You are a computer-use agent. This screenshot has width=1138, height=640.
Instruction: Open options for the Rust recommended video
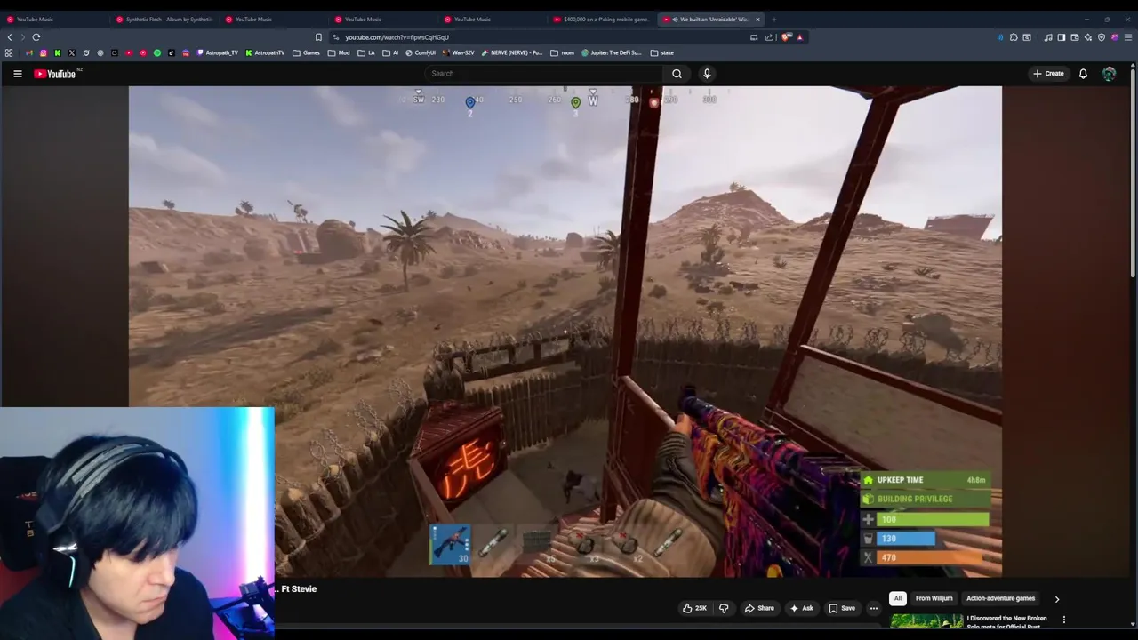click(1063, 620)
